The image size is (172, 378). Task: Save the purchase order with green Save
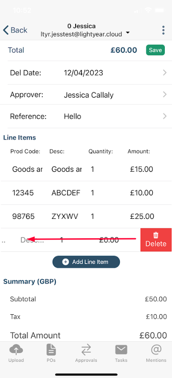click(155, 50)
